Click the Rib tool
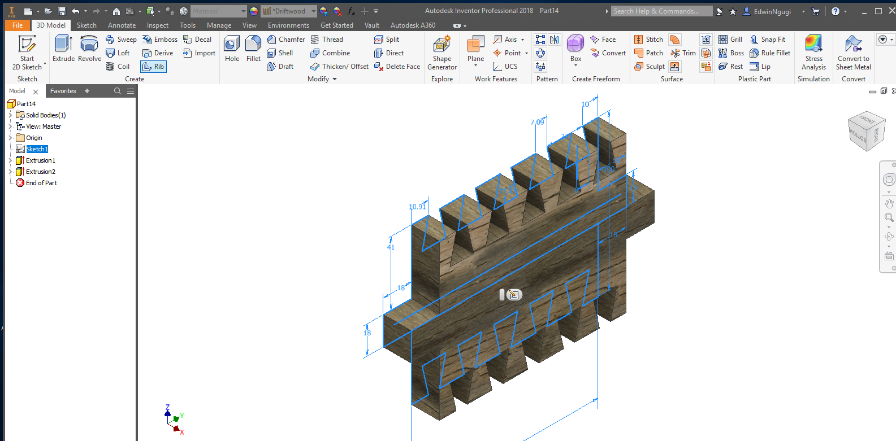This screenshot has width=896, height=441. (x=153, y=67)
